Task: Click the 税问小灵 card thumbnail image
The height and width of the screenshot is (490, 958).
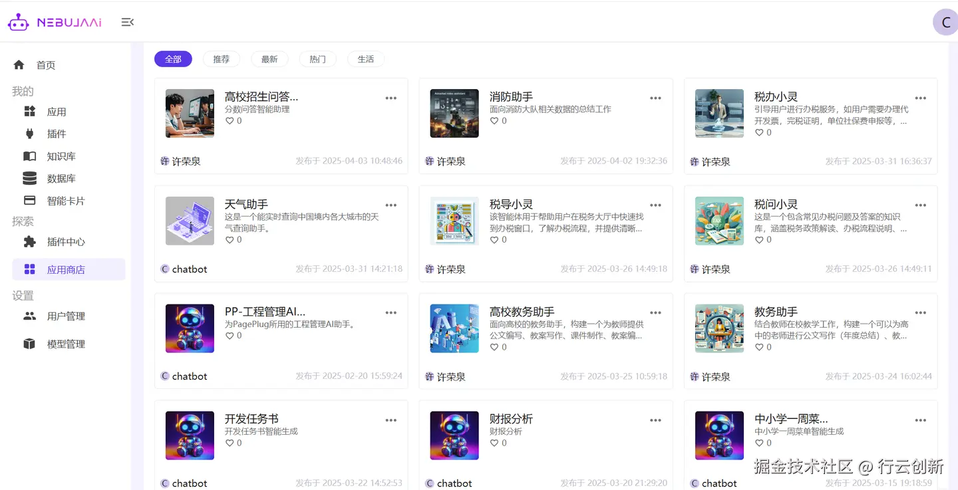Action: point(719,221)
